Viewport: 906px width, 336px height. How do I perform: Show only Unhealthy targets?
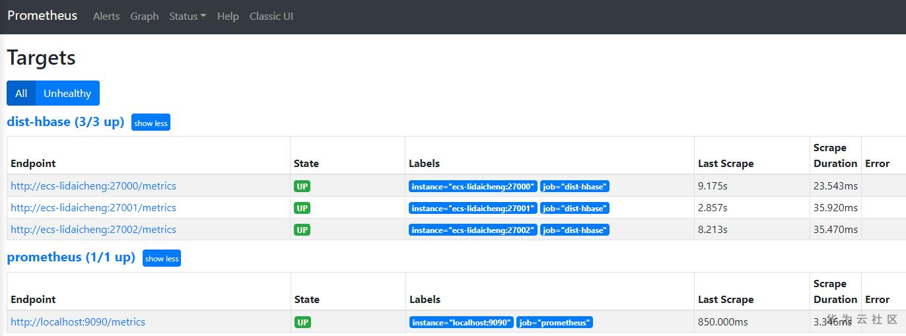pyautogui.click(x=67, y=93)
